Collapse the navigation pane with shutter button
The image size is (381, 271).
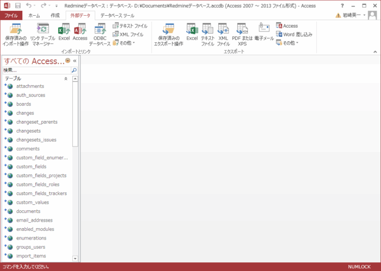coord(75,61)
